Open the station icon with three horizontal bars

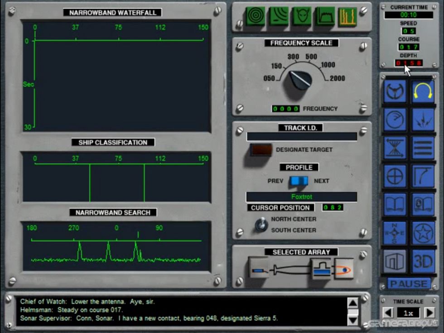pos(423,148)
